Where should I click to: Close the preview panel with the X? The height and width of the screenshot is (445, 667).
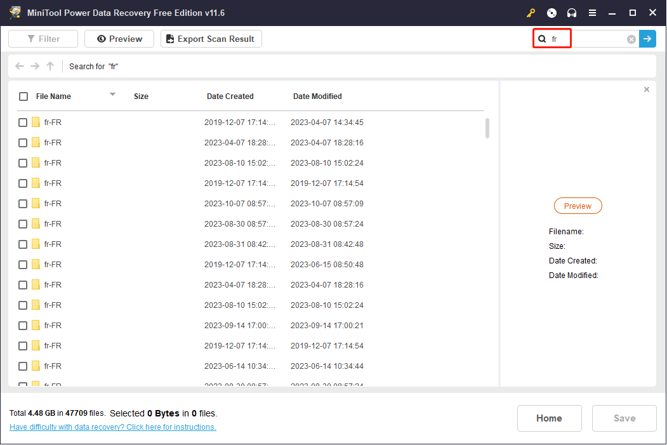click(x=647, y=90)
